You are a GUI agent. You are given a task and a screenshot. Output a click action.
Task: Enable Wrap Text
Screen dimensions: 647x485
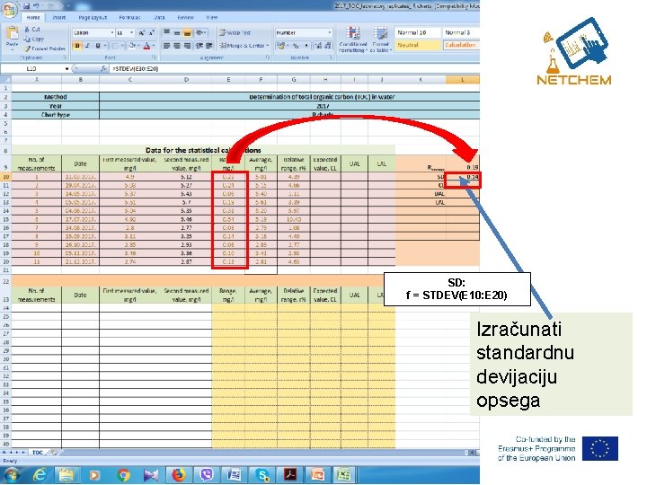(x=235, y=32)
